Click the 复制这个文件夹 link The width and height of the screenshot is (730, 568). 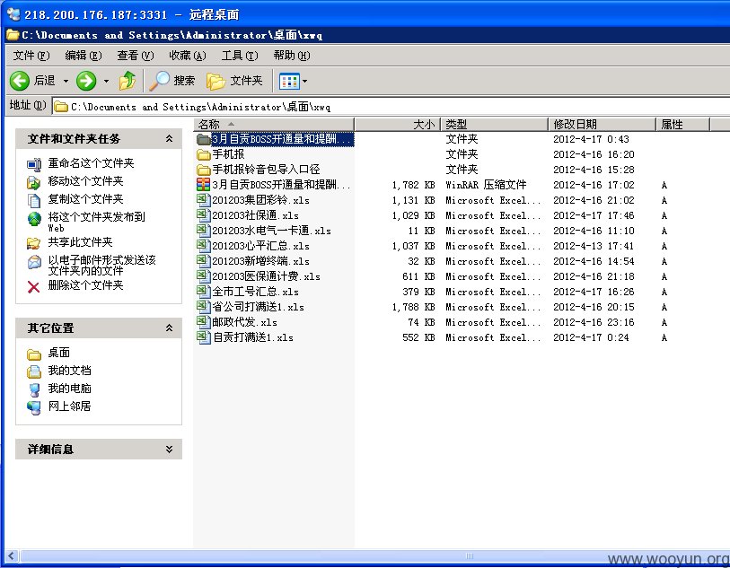tap(85, 199)
